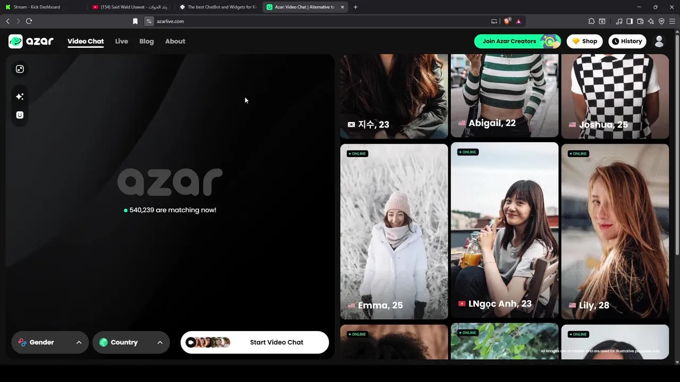The image size is (680, 382).
Task: Open the History button
Action: (x=627, y=41)
